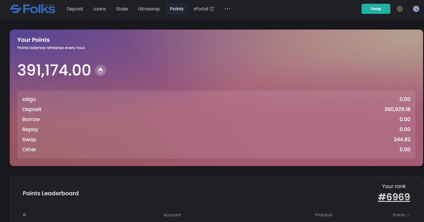Go to the Deposit tab

click(75, 9)
